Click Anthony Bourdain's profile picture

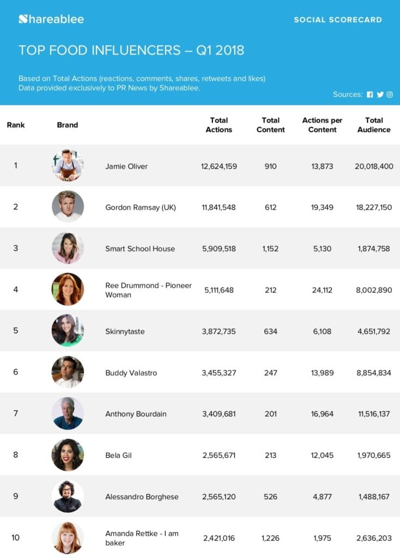[68, 414]
